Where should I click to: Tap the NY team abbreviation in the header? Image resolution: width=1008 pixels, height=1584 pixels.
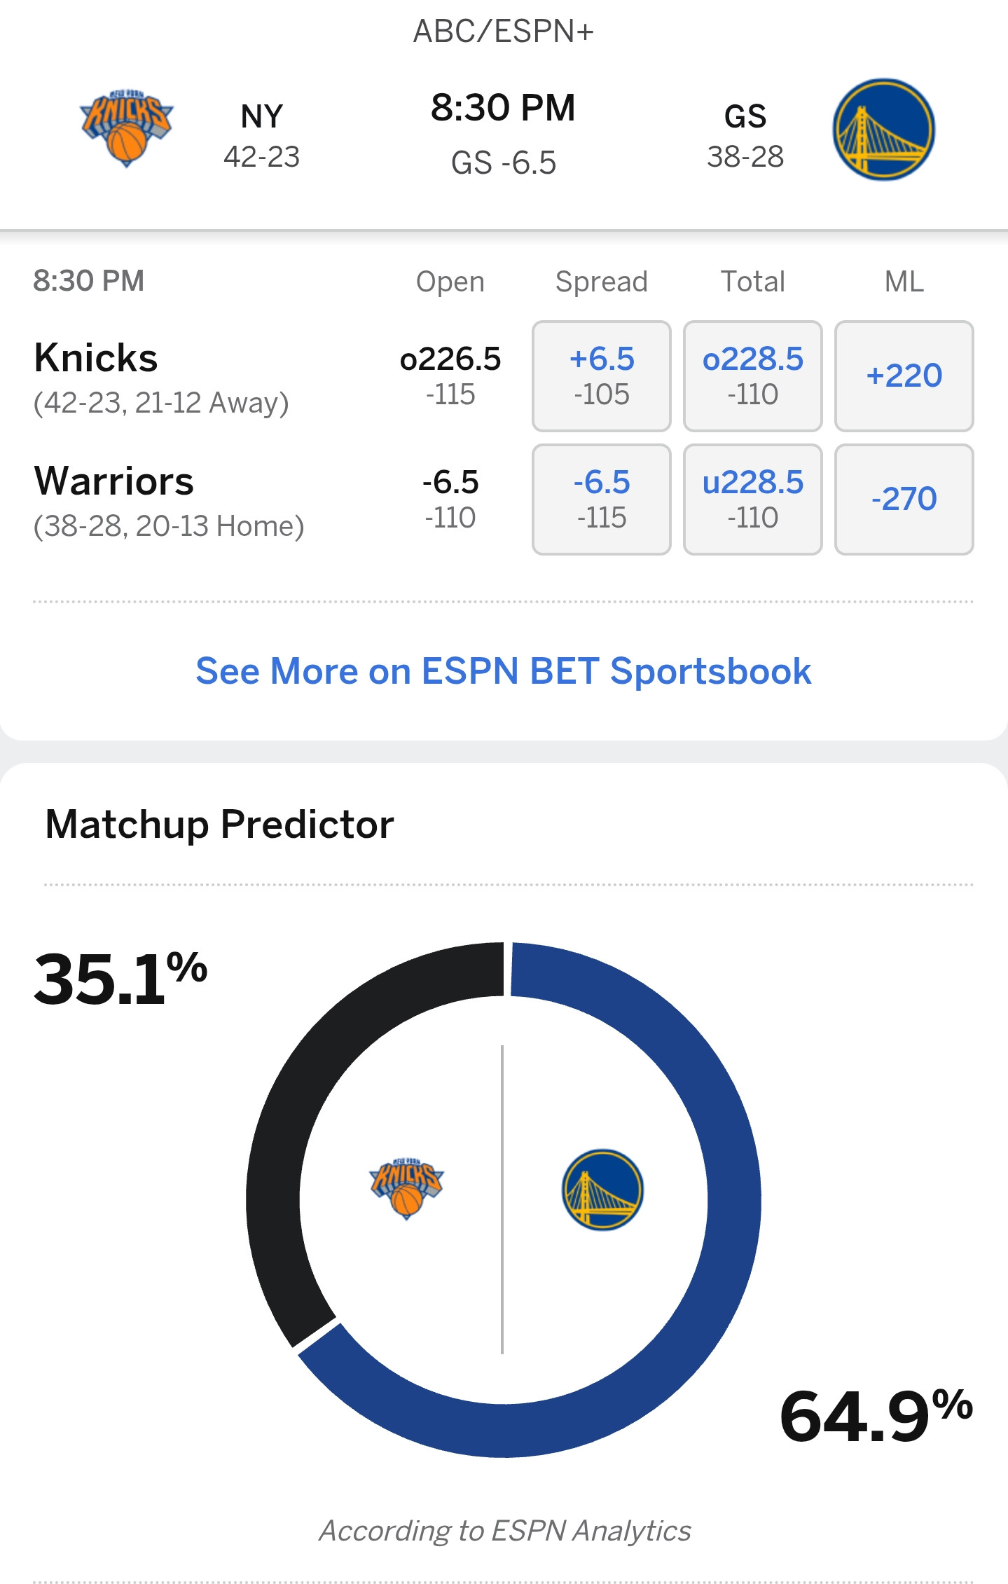coord(261,116)
